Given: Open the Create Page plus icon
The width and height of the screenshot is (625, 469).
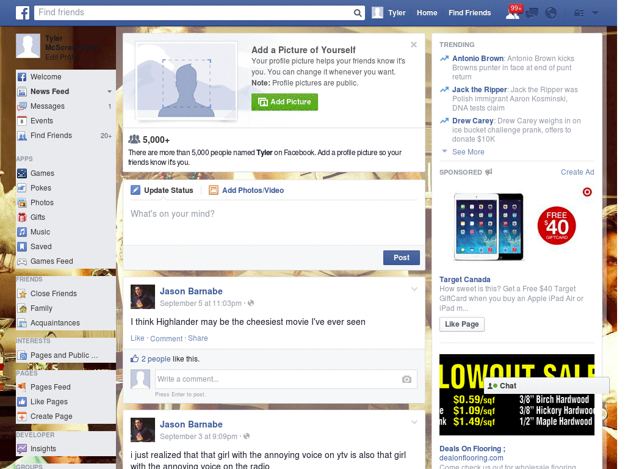Looking at the screenshot, I should pyautogui.click(x=22, y=416).
